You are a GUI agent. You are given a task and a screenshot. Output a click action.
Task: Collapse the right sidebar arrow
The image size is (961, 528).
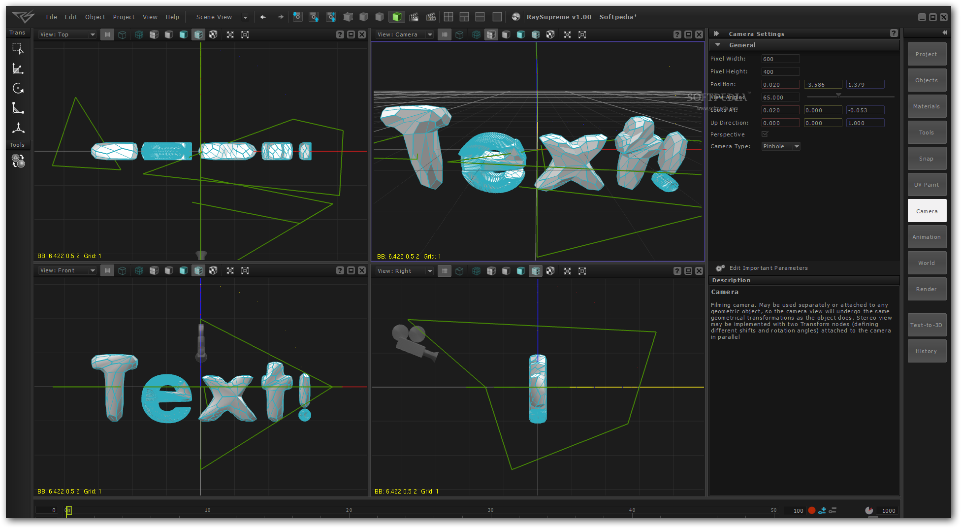pyautogui.click(x=945, y=33)
